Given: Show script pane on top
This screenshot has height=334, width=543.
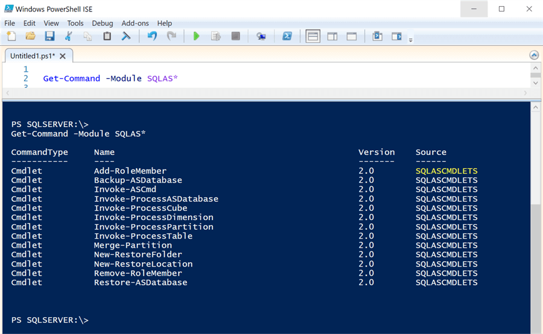Looking at the screenshot, I should (313, 36).
